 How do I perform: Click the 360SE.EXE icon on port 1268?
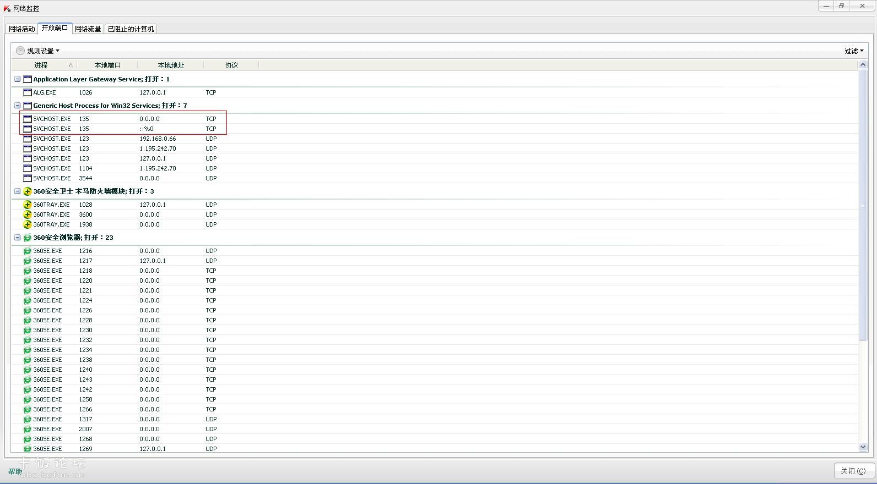click(28, 439)
